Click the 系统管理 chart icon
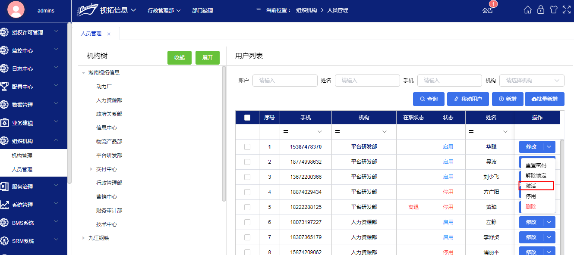This screenshot has height=255, width=574. point(4,205)
